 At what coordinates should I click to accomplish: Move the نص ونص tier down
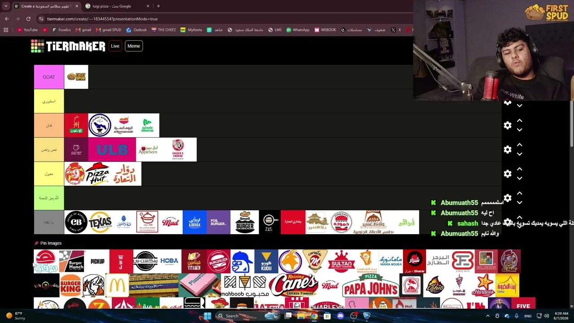coord(519,154)
